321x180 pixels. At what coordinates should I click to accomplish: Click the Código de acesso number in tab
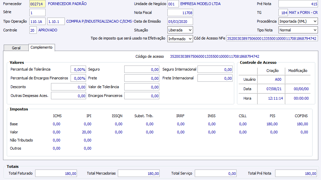pyautogui.click(x=215, y=56)
